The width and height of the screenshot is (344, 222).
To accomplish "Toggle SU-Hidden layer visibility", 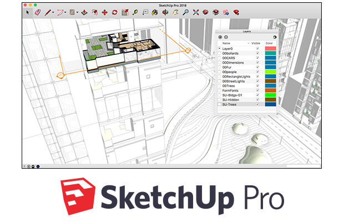I will (x=257, y=99).
